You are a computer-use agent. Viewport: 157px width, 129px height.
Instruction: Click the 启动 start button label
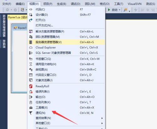[x=115, y=10]
